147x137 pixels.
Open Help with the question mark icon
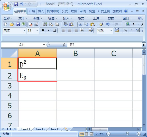(126, 11)
